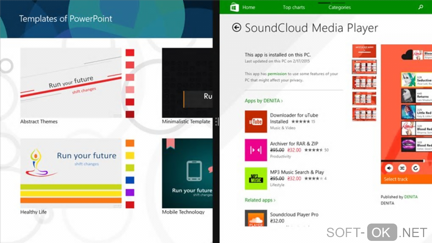
Task: Pick orange Healthy Life swatch
Action: click(130, 143)
